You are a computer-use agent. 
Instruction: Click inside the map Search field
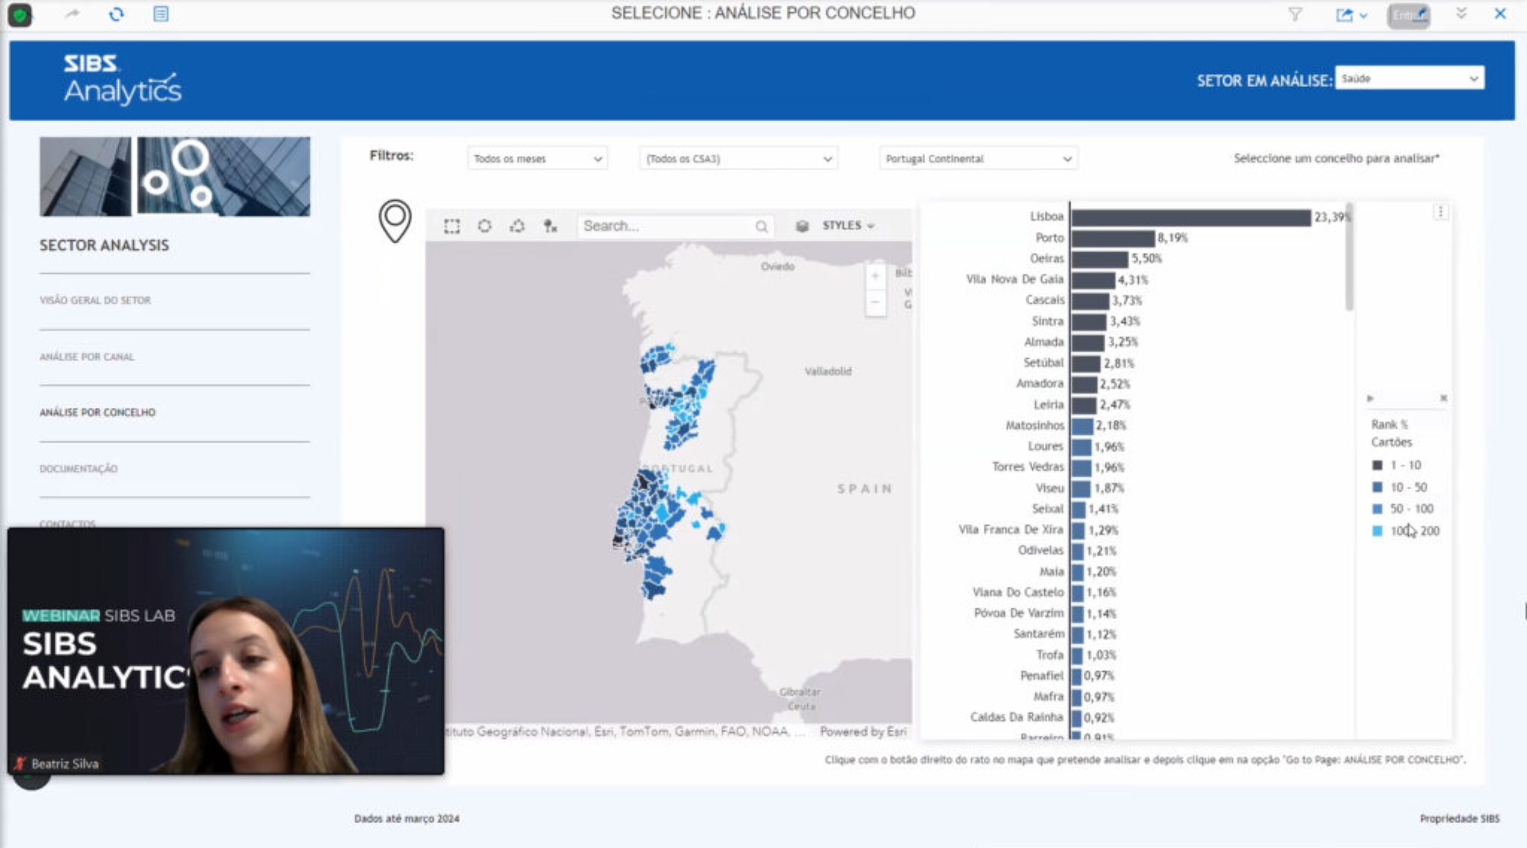point(667,226)
